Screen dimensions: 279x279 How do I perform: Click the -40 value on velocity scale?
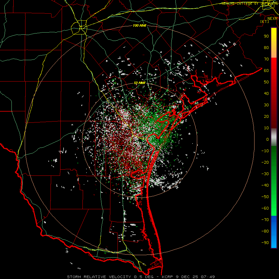[265, 185]
